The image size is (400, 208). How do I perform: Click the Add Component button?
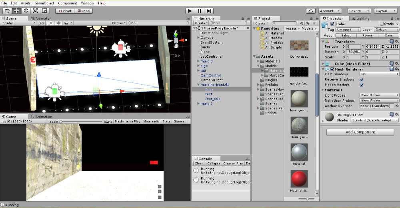360,132
